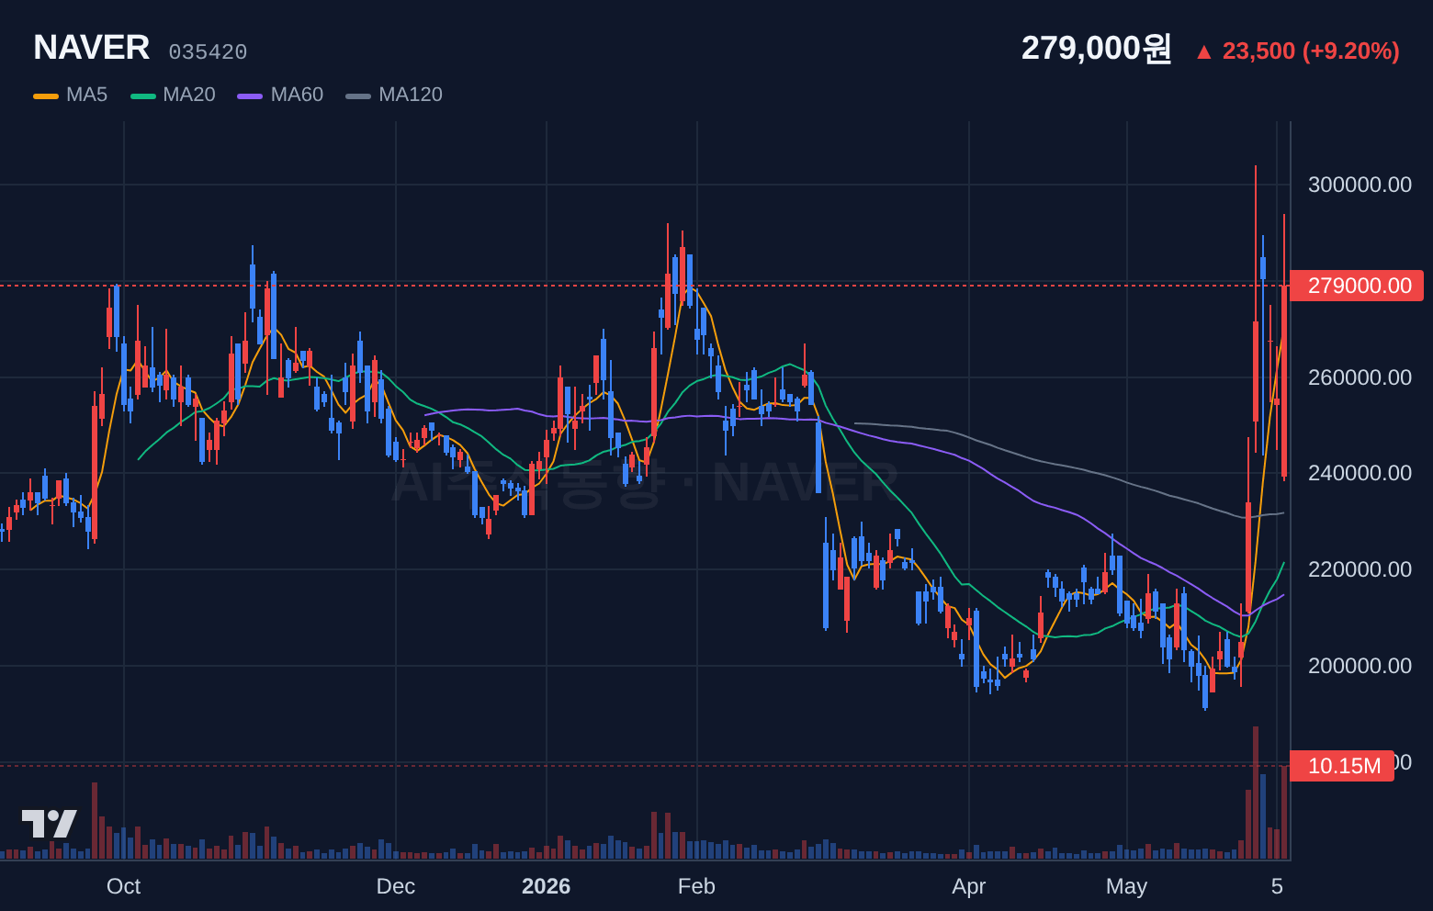Screen dimensions: 1433x911
Task: Click the 2026 time axis label
Action: (547, 886)
